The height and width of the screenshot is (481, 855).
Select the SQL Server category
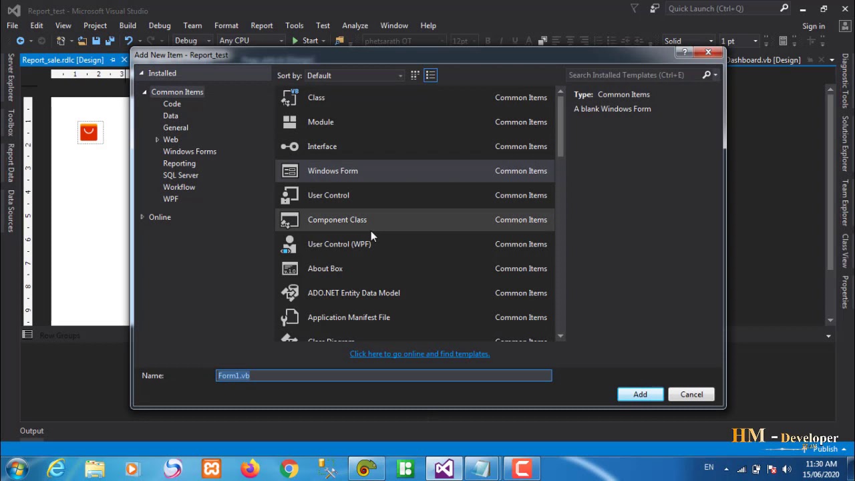pyautogui.click(x=180, y=176)
